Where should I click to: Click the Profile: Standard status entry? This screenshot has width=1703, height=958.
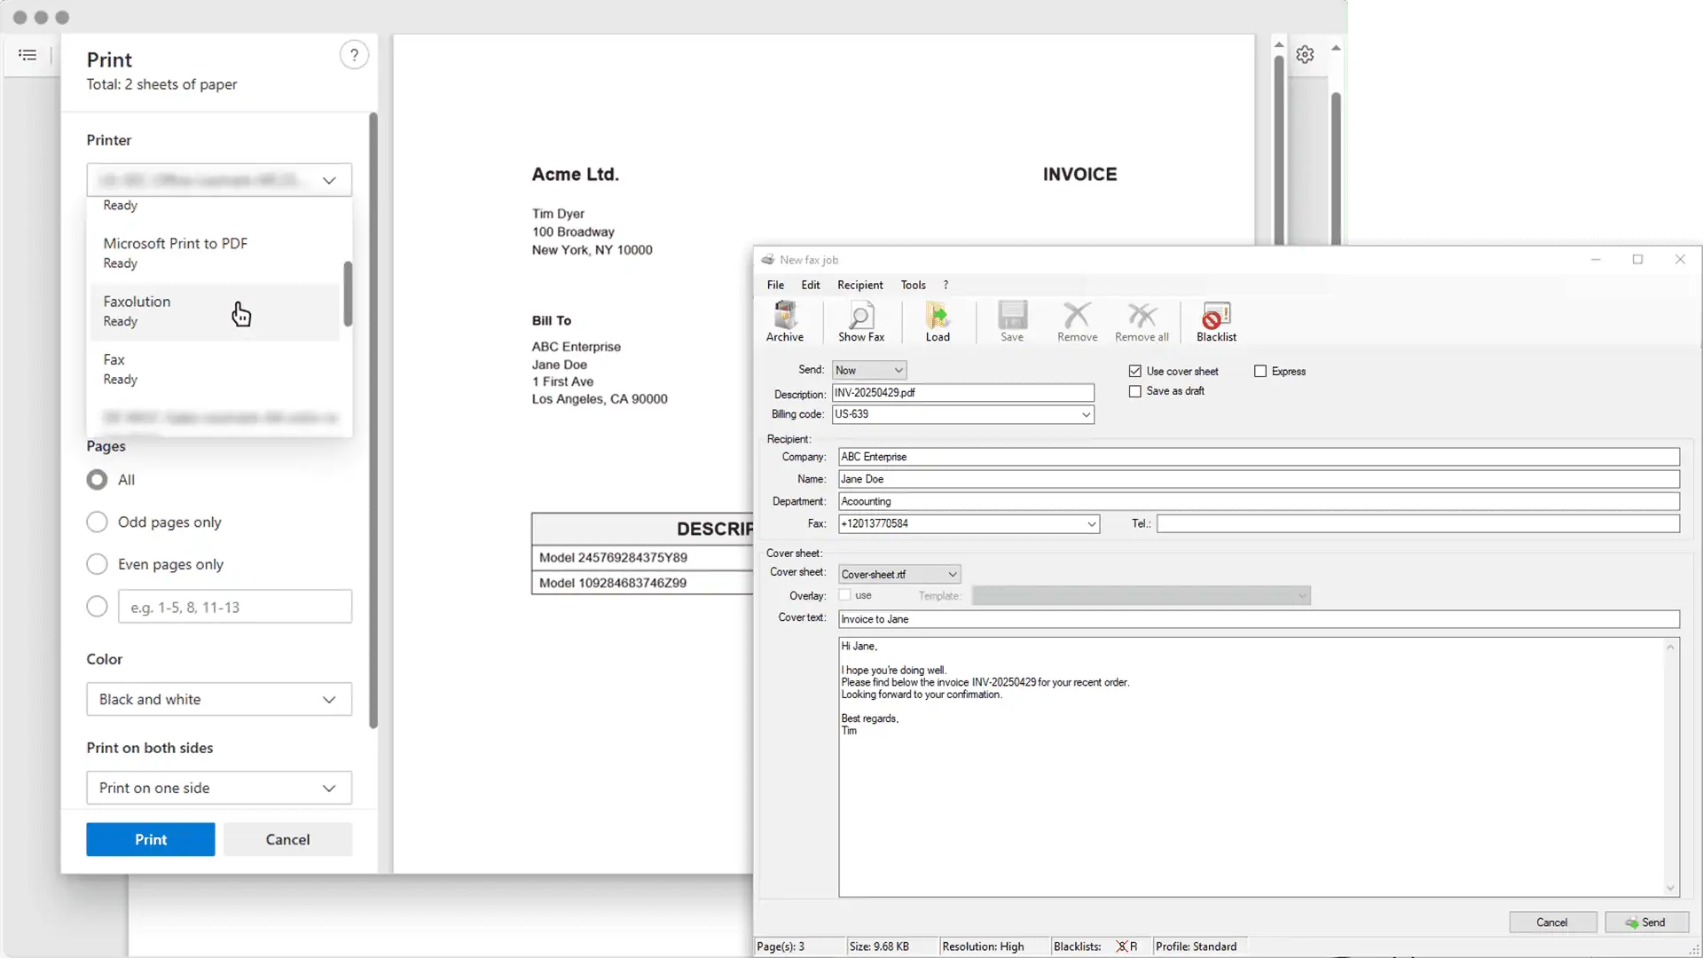(1196, 946)
